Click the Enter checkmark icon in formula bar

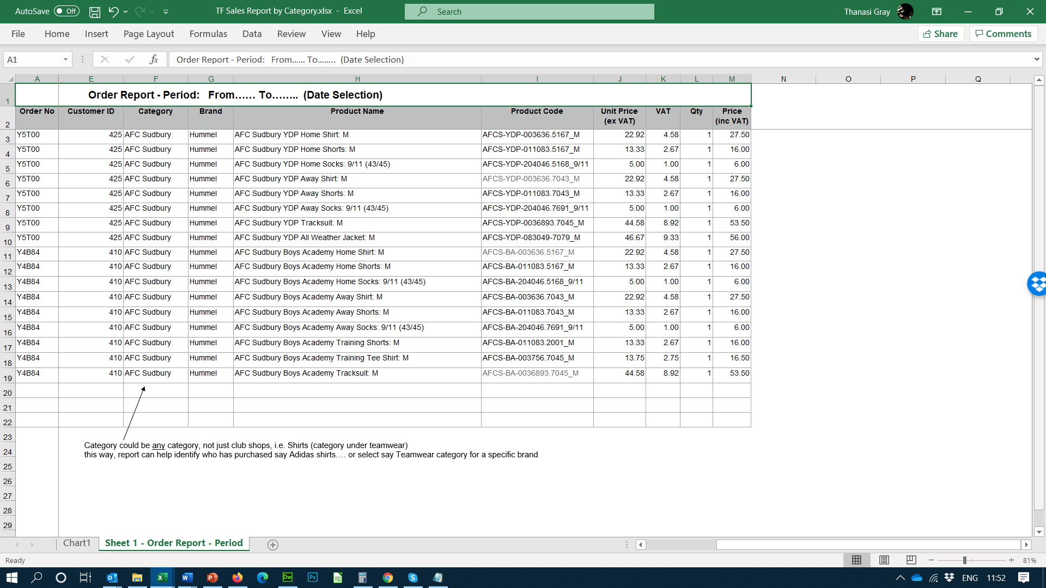(129, 59)
